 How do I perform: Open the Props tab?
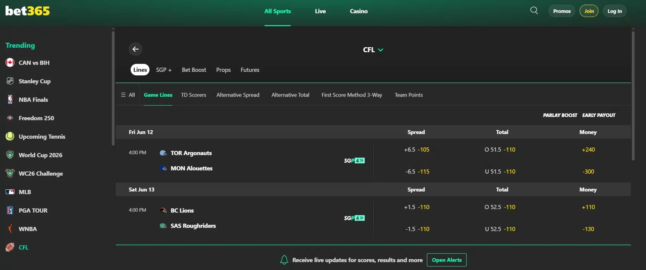click(223, 70)
